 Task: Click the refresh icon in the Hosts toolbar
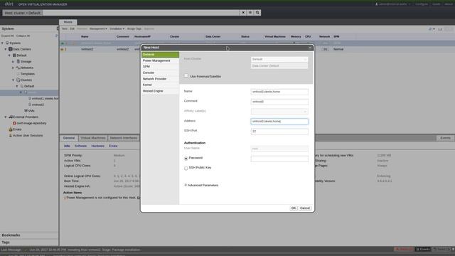click(x=430, y=29)
